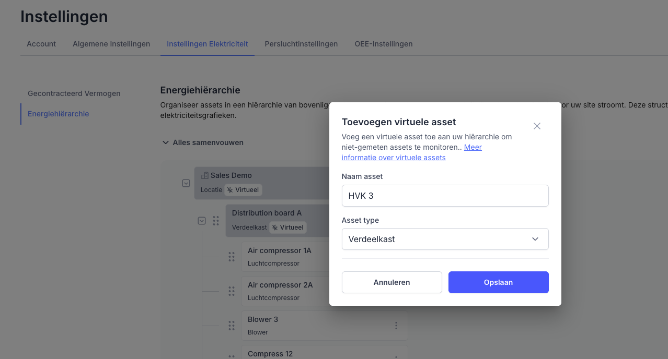Close the Toevoegen virtuele asset dialog

pos(537,126)
